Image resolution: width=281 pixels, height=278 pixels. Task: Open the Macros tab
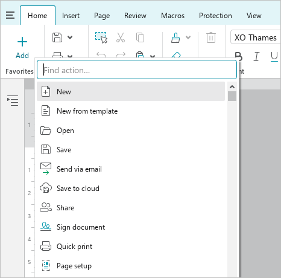[172, 16]
